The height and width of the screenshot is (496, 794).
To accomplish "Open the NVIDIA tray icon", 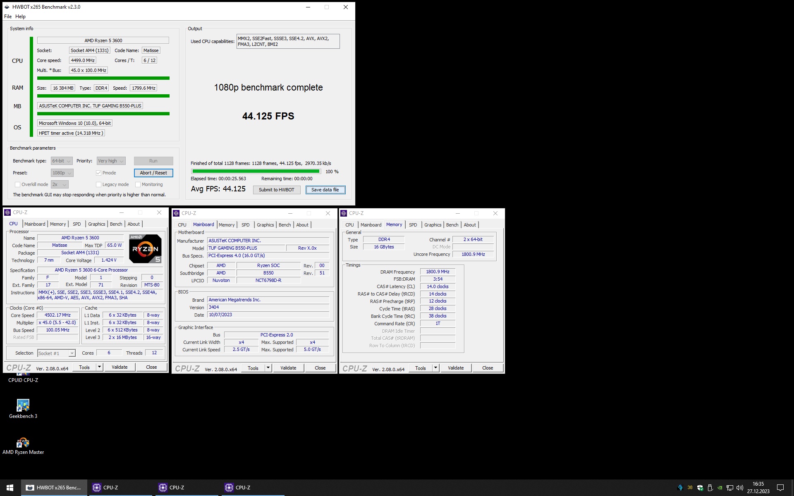I will (720, 488).
